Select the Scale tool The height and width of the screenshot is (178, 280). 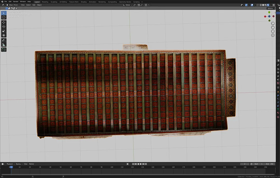[x=4, y=31]
